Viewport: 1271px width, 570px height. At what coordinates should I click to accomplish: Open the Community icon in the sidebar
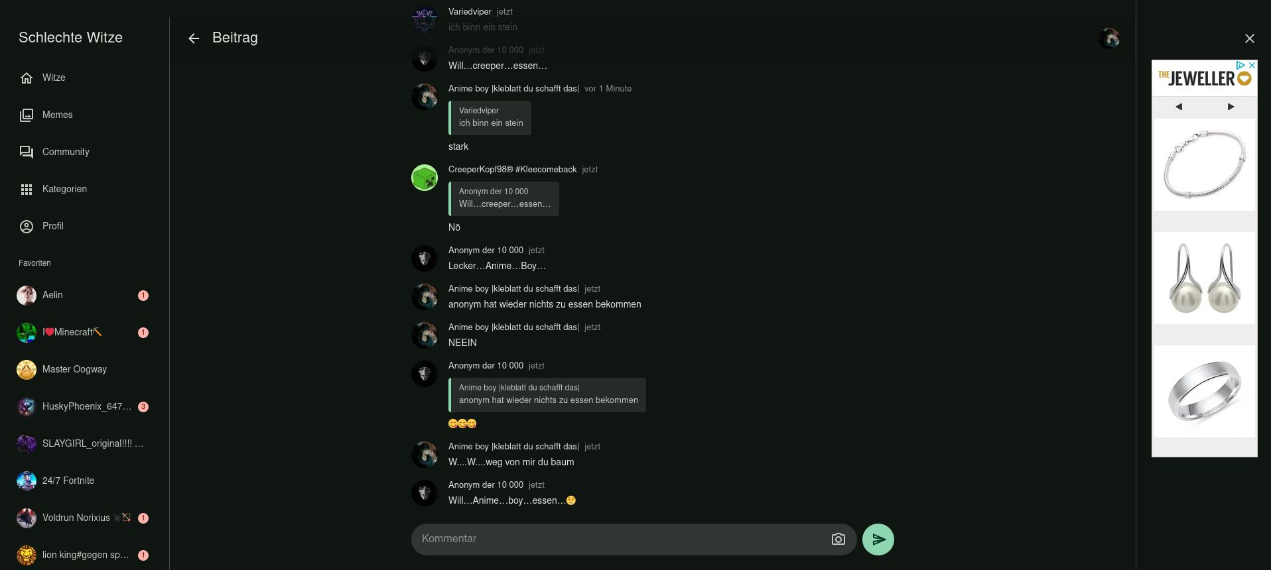point(27,152)
